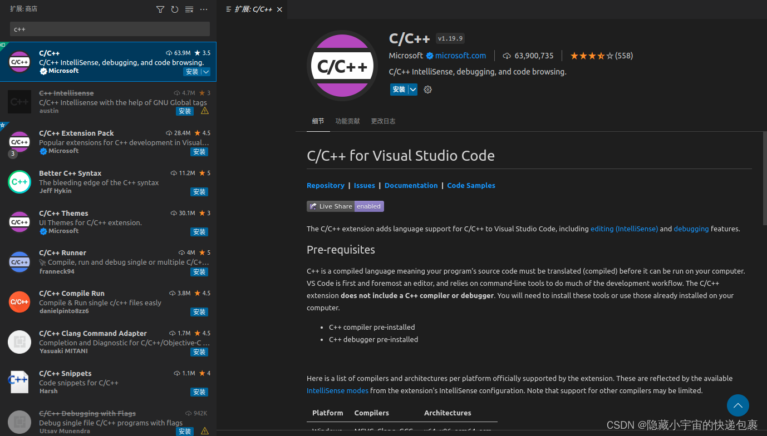
Task: Open the Repository link
Action: [x=326, y=185]
